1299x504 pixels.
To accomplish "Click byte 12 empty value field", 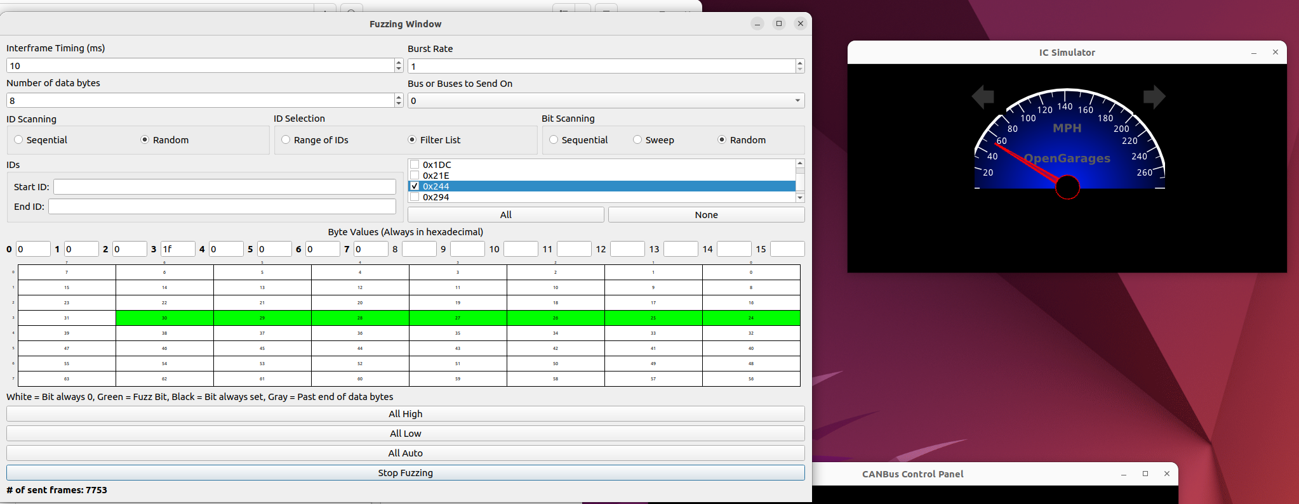I will coord(627,249).
